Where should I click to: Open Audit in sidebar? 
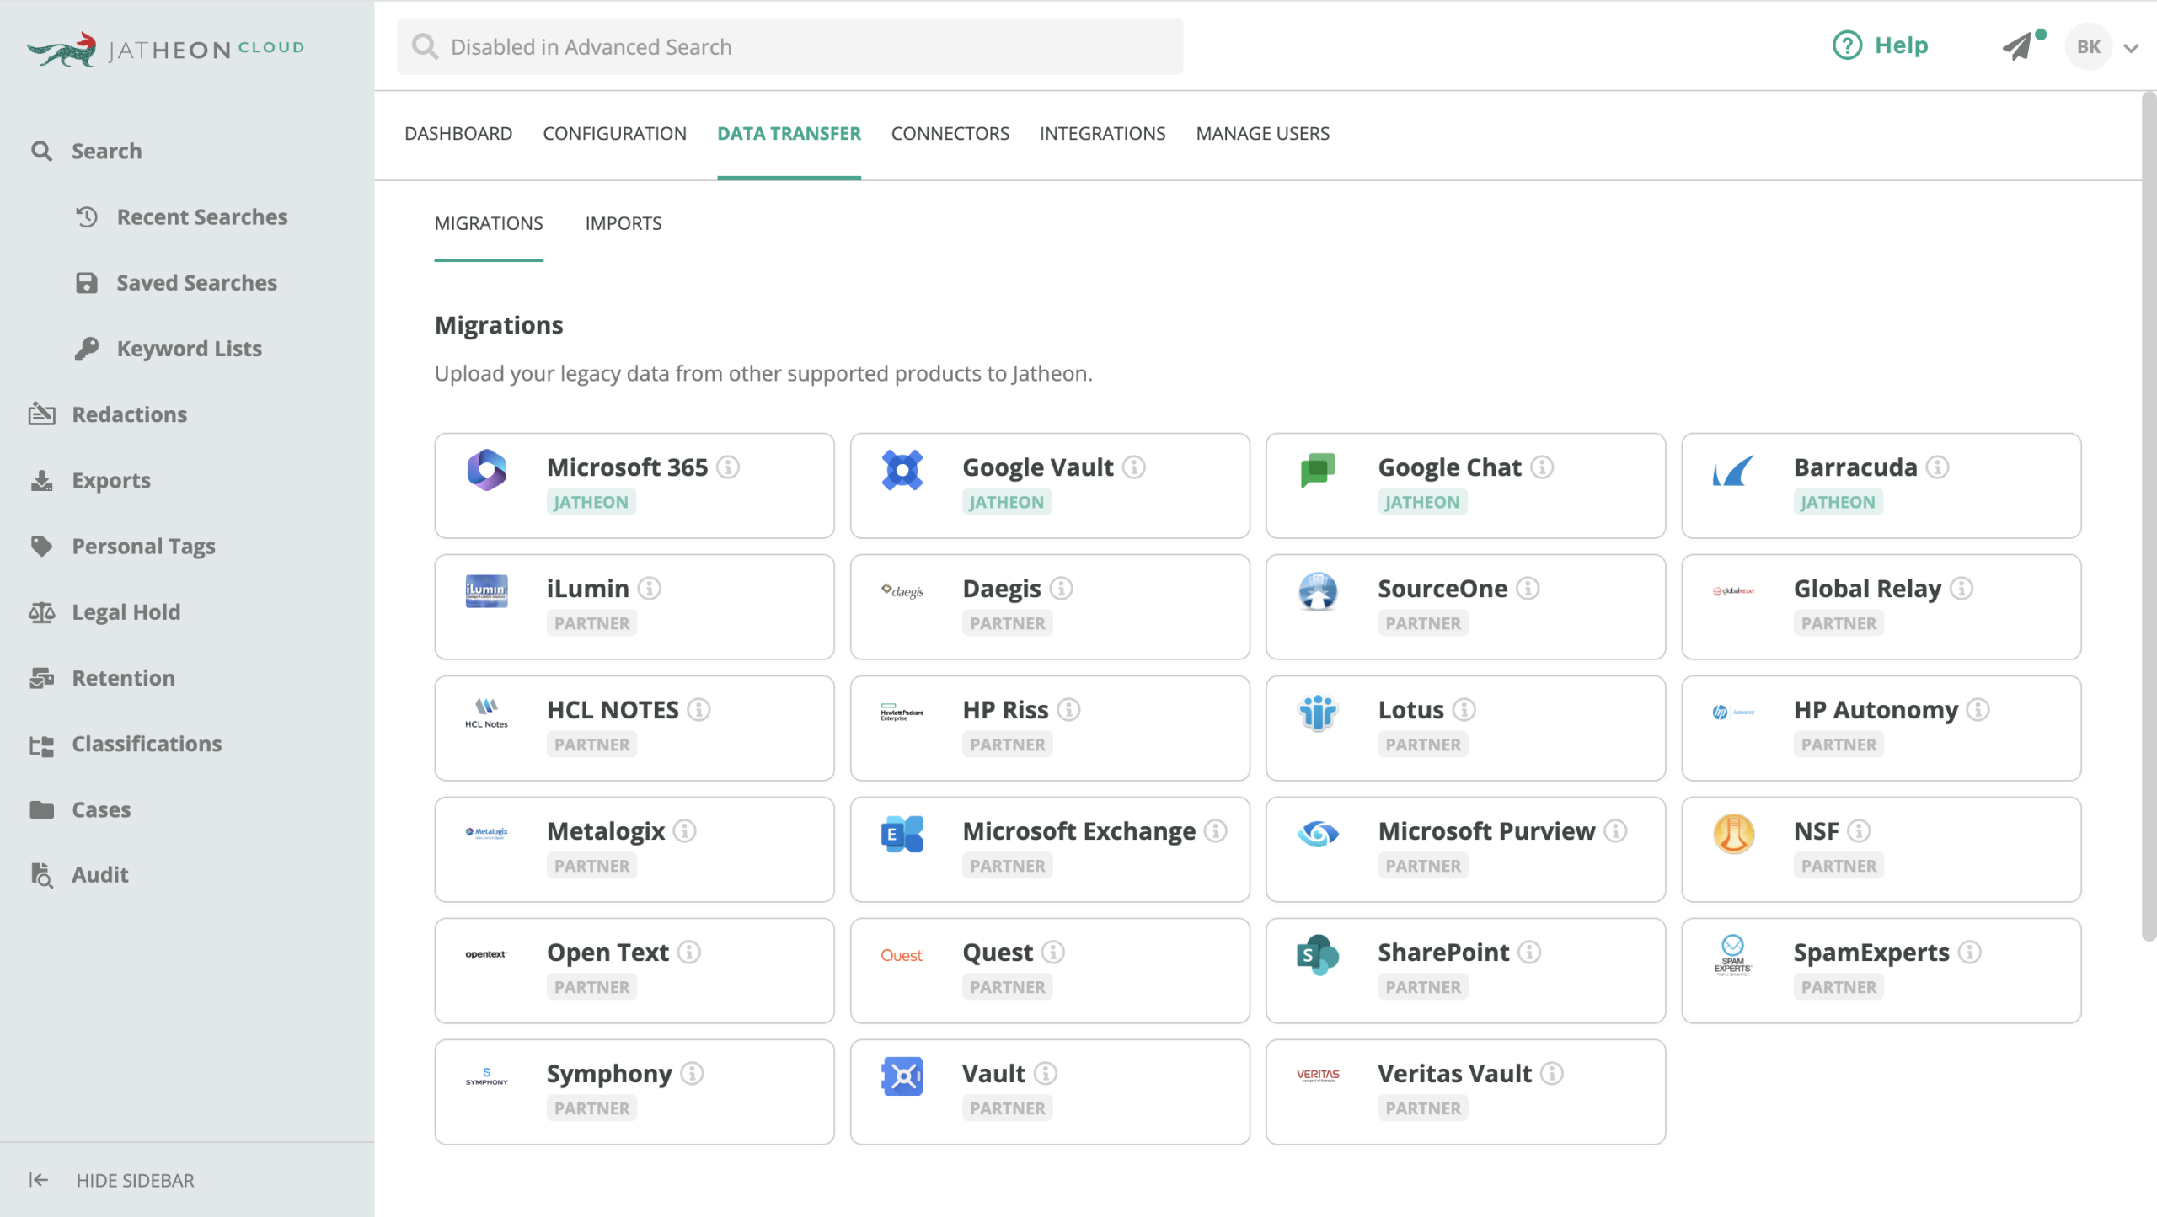click(99, 874)
